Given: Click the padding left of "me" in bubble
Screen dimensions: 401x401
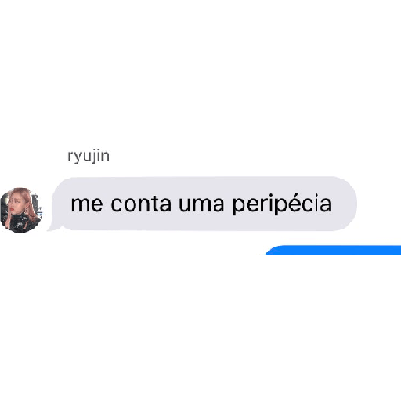Looking at the screenshot, I should click(62, 204).
